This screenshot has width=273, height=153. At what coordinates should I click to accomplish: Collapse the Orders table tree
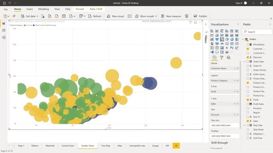[x=243, y=39]
